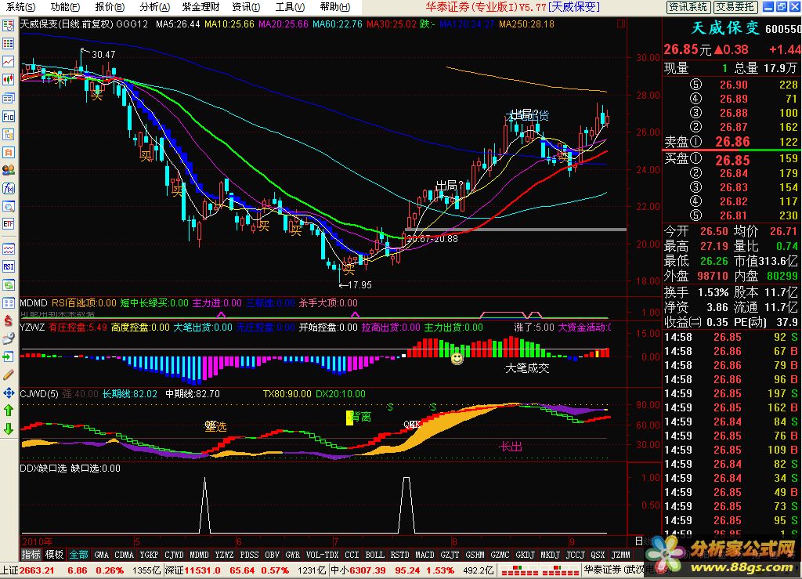The width and height of the screenshot is (802, 579).
Task: Select the 全部 indicator tab
Action: pos(79,555)
